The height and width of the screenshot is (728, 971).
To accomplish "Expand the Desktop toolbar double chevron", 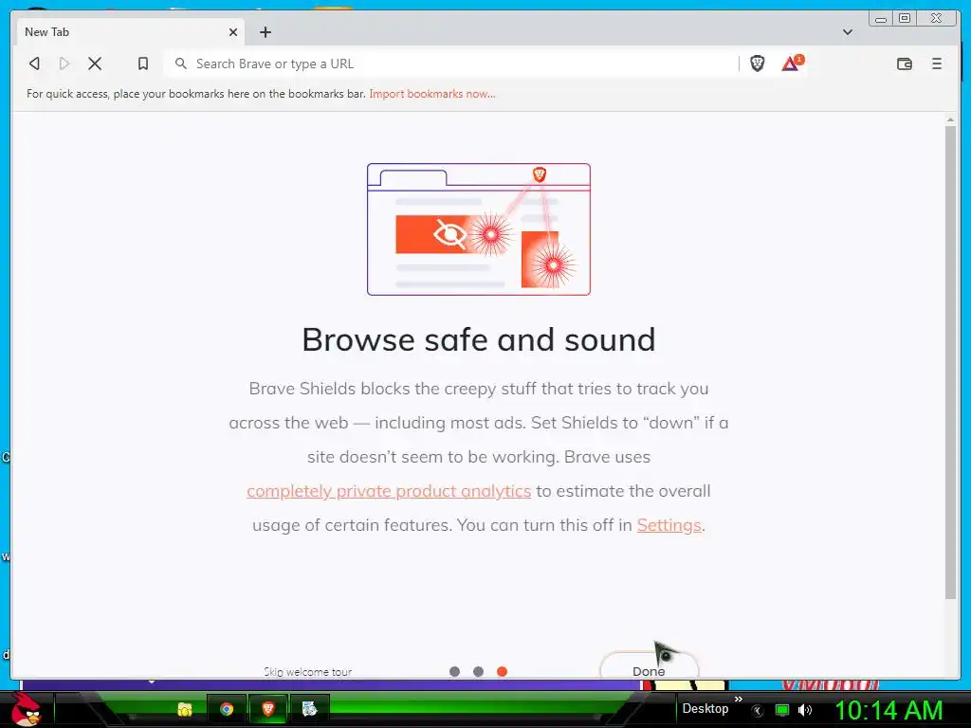I will click(x=738, y=700).
